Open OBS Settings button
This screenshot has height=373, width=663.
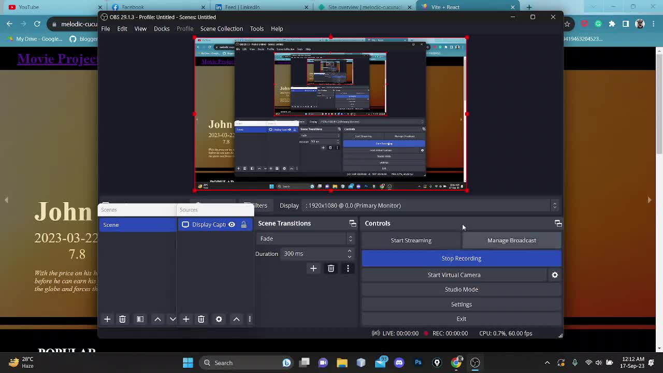pos(462,304)
